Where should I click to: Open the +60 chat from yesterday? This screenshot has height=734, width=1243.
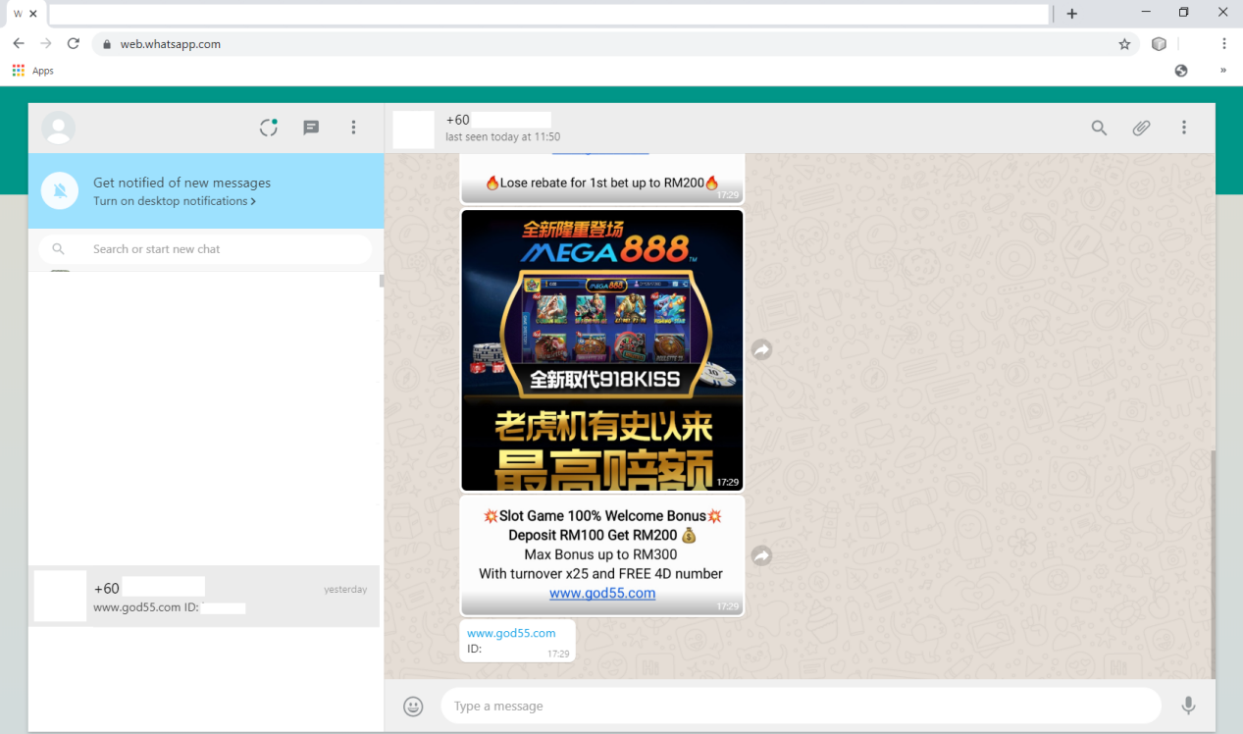pyautogui.click(x=204, y=596)
